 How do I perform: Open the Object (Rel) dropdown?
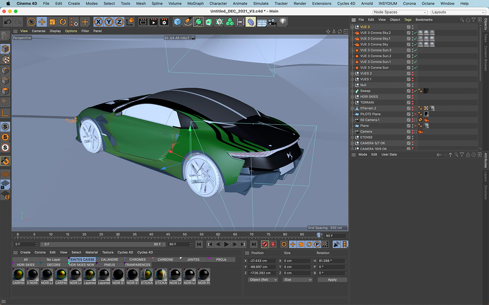[x=263, y=280]
